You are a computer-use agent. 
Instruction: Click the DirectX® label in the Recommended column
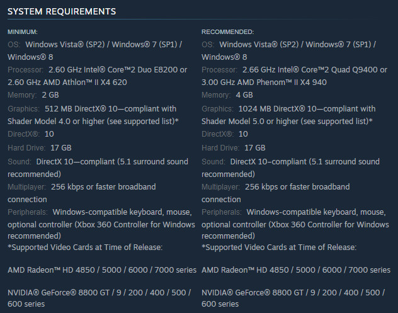217,134
